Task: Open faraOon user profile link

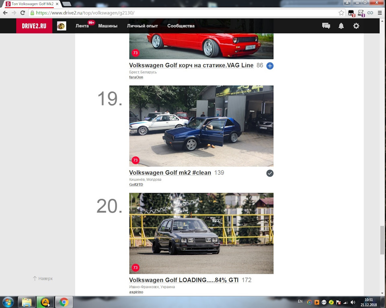Action: pyautogui.click(x=136, y=77)
